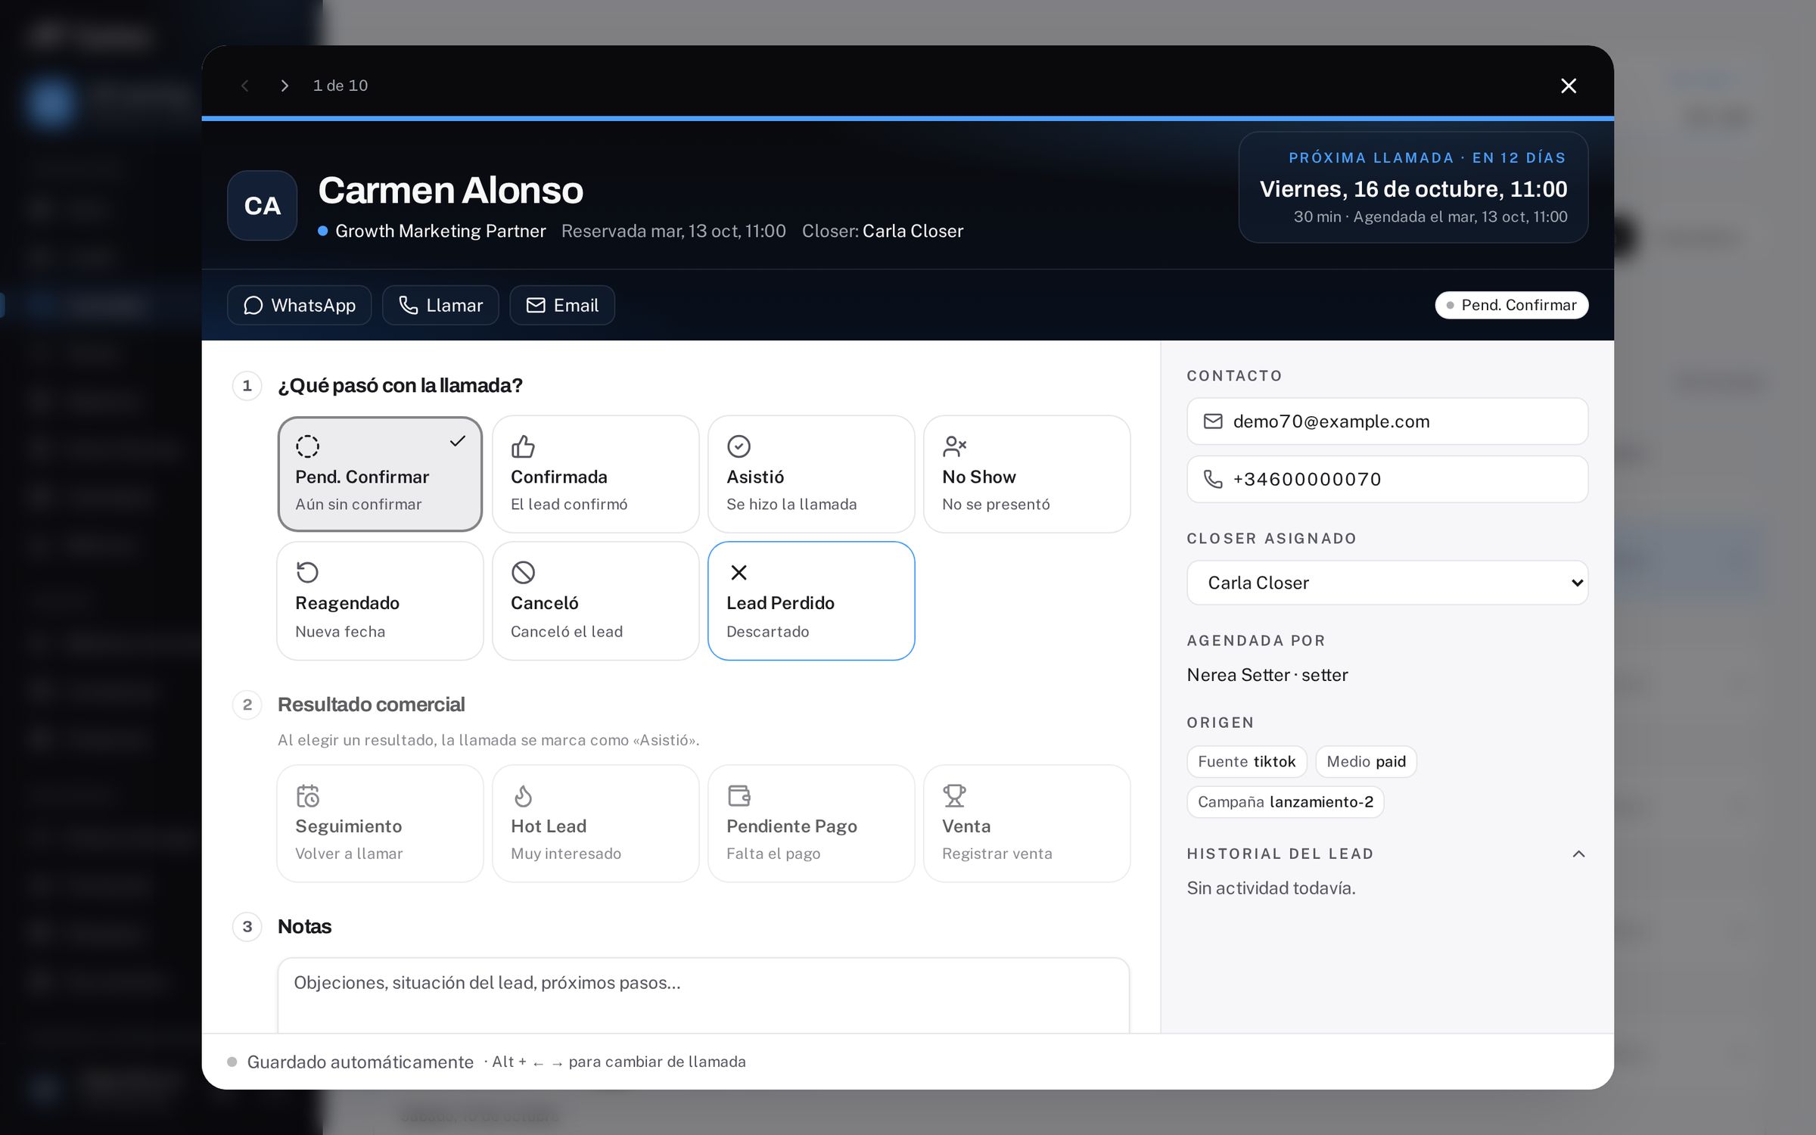1816x1135 pixels.
Task: Choose Seguimiento commercial result
Action: [380, 823]
